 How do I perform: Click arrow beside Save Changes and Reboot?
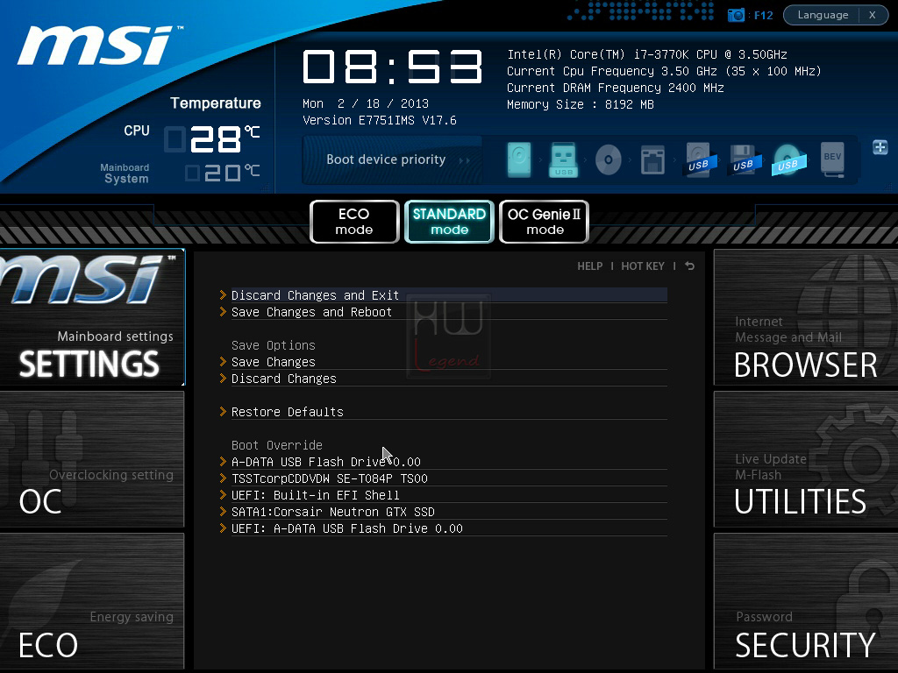[223, 311]
